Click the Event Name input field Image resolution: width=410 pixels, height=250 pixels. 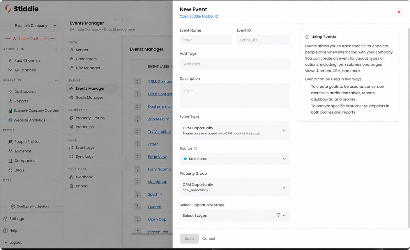click(206, 40)
